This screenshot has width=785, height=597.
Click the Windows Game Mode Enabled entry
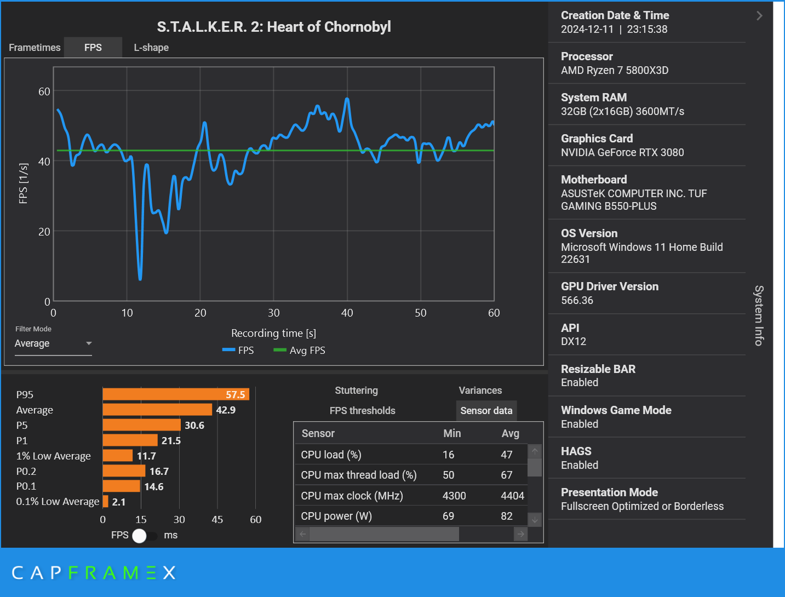click(647, 417)
